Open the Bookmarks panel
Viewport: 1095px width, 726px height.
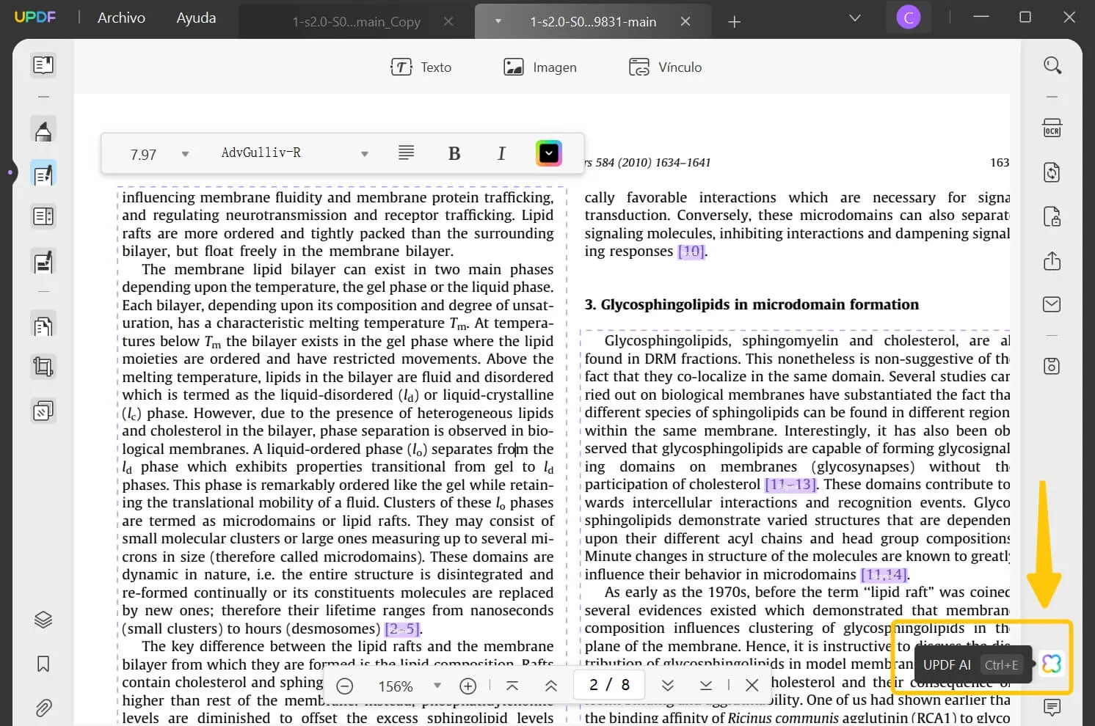43,664
